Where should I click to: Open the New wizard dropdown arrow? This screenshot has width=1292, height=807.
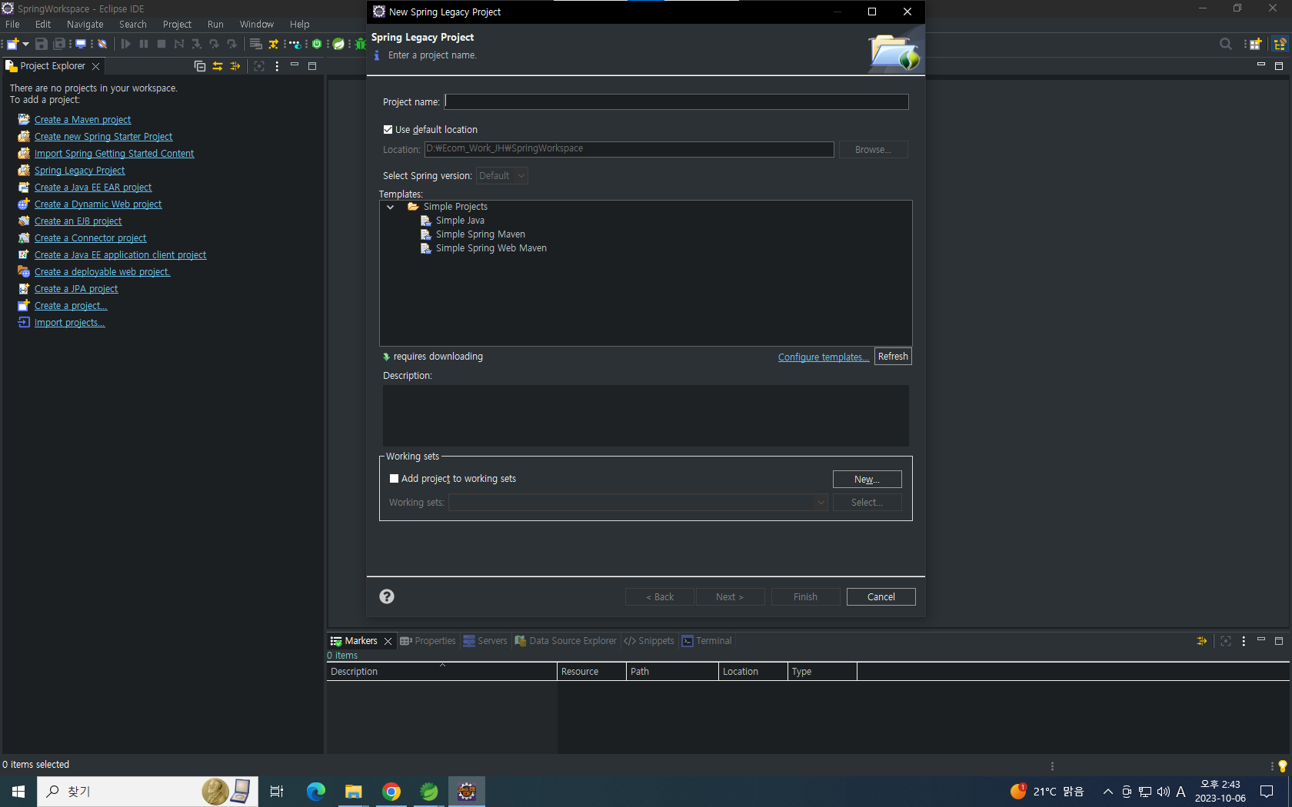point(25,44)
